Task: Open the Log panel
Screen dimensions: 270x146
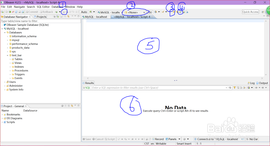Action: tap(251, 83)
